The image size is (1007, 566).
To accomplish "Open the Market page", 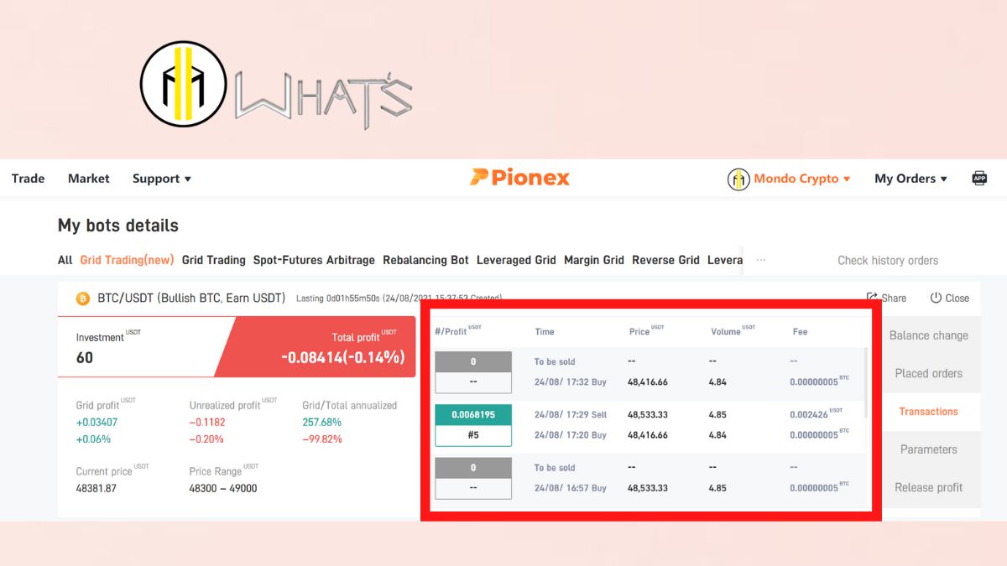I will click(89, 179).
